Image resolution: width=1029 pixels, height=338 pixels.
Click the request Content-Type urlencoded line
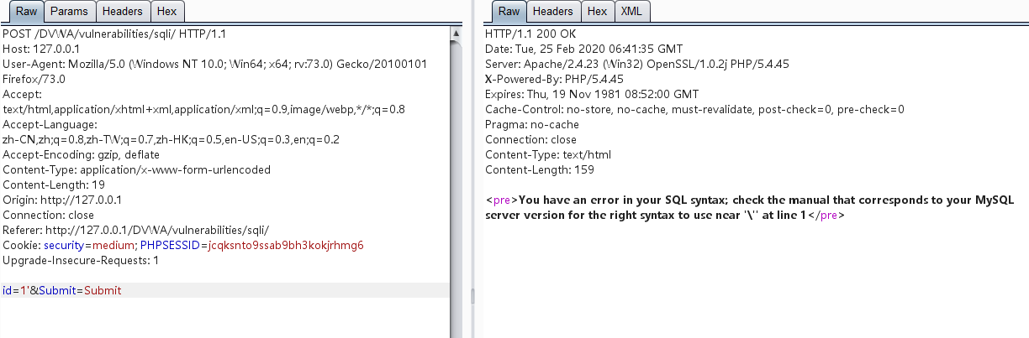[x=137, y=170]
